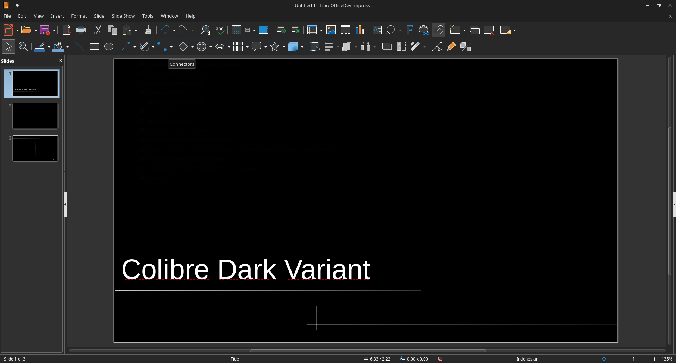The height and width of the screenshot is (363, 676).
Task: Select the arrow Select tool
Action: (x=8, y=47)
